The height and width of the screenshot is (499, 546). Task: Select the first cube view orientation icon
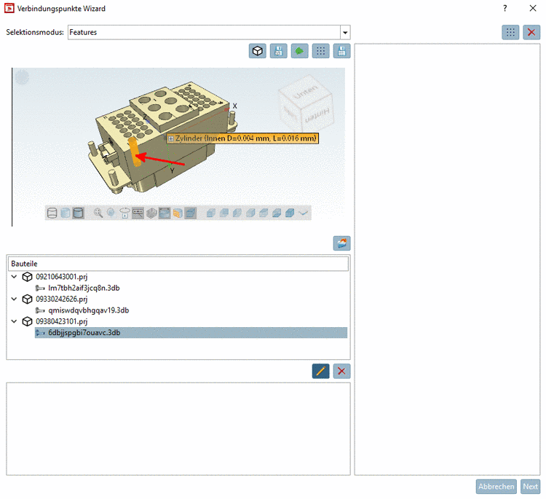click(x=210, y=213)
